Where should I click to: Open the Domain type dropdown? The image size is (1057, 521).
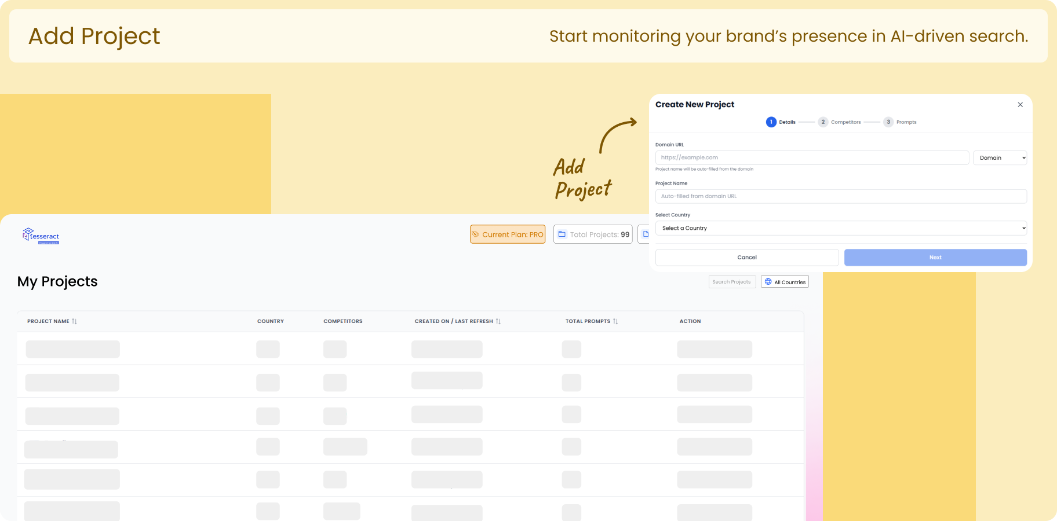(1000, 157)
